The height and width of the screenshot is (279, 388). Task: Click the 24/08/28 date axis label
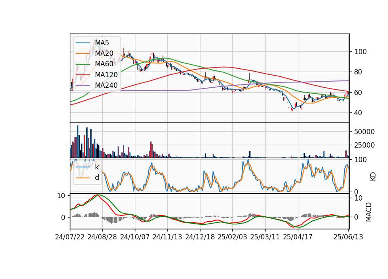[102, 237]
